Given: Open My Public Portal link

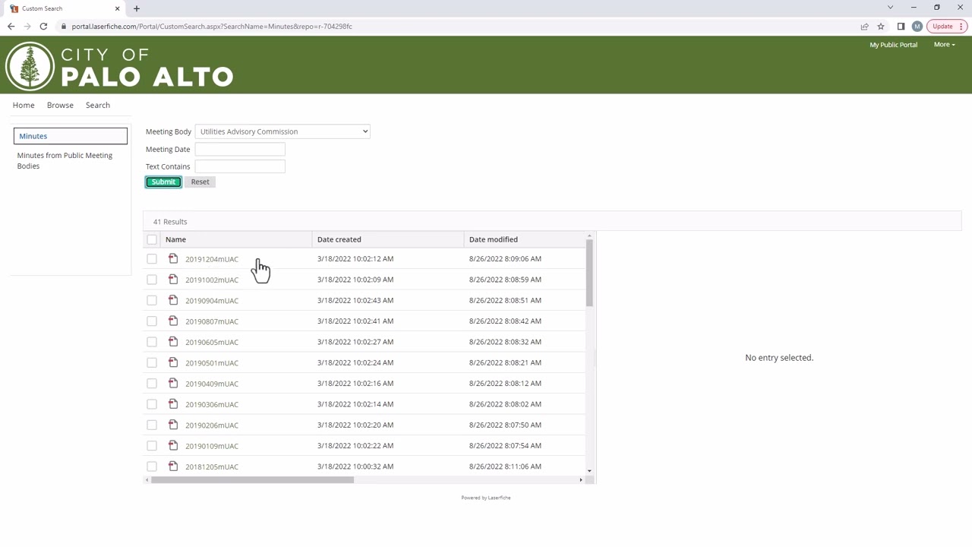Looking at the screenshot, I should 893,45.
